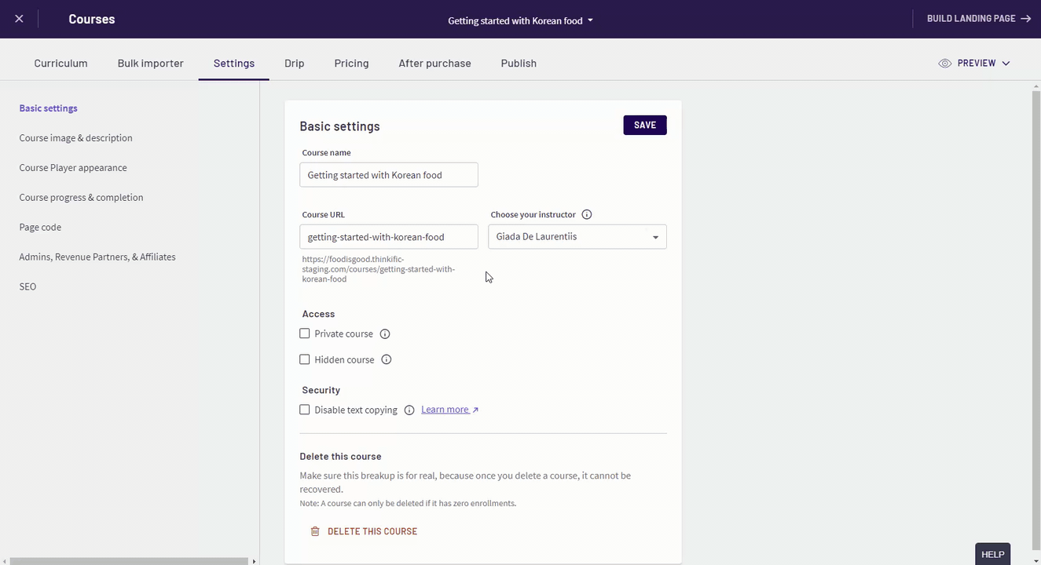Switch to the Curriculum tab

[x=60, y=64]
